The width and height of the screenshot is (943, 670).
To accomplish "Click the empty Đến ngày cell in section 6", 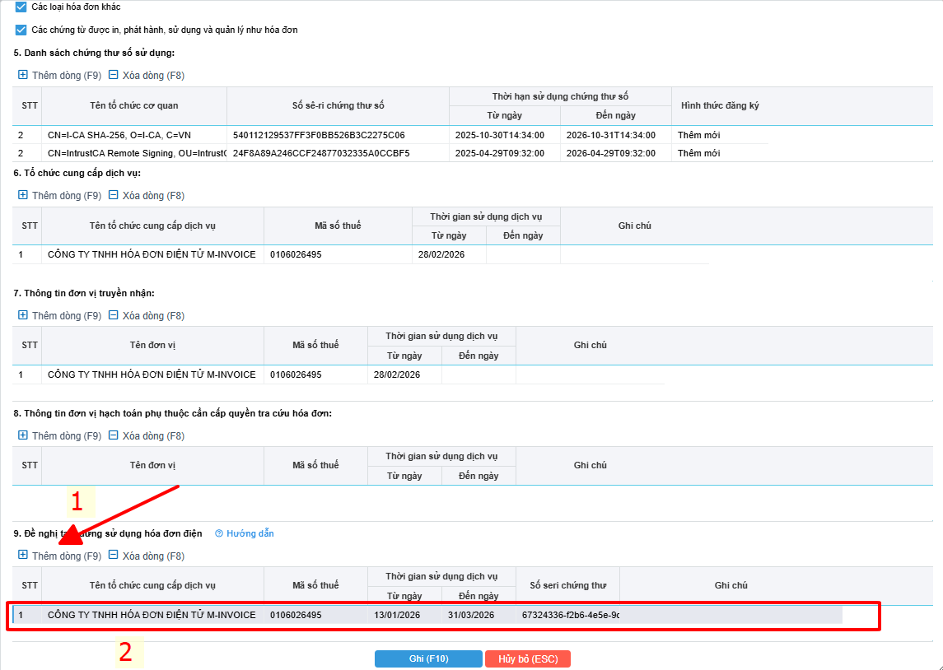I will (523, 255).
